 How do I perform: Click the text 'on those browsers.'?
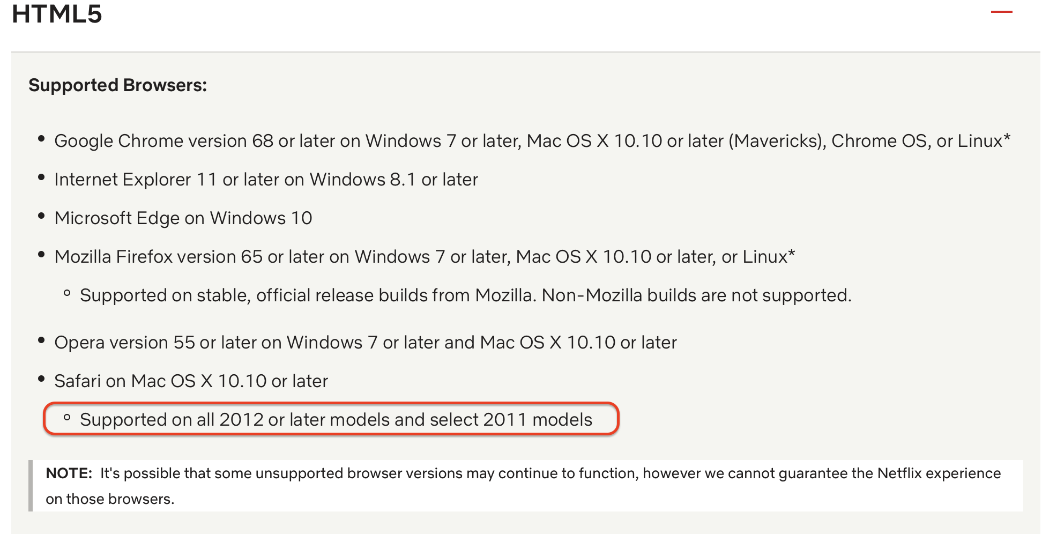click(110, 499)
